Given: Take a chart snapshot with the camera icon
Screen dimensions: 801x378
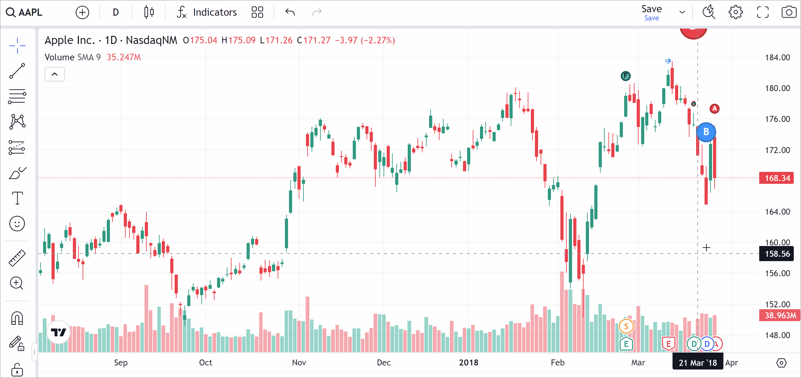Looking at the screenshot, I should pyautogui.click(x=789, y=12).
